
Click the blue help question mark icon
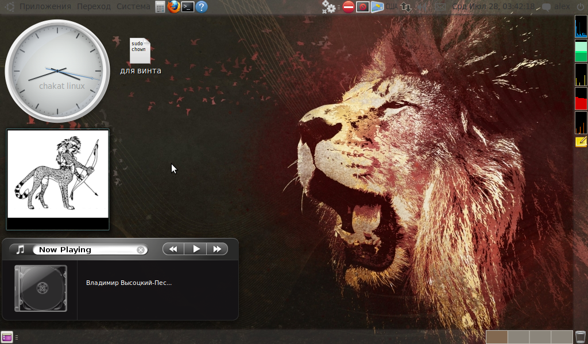coord(202,7)
